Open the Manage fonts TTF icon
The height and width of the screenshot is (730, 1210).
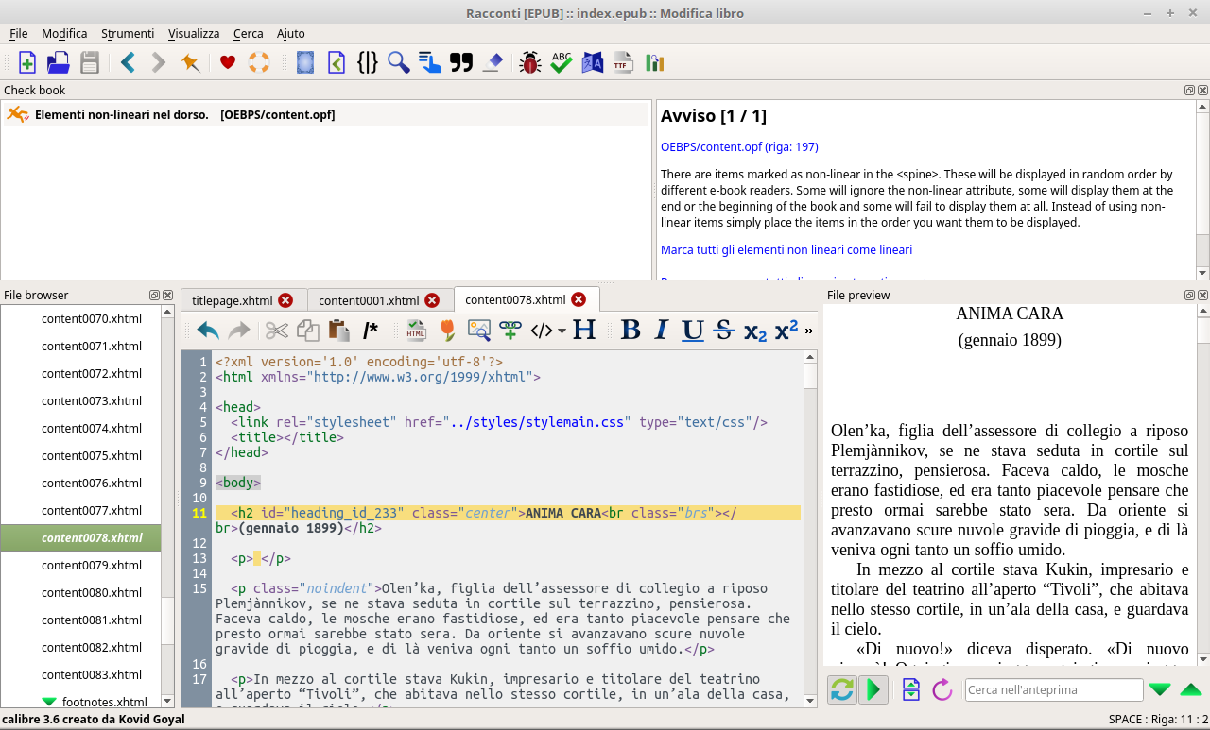pos(623,63)
